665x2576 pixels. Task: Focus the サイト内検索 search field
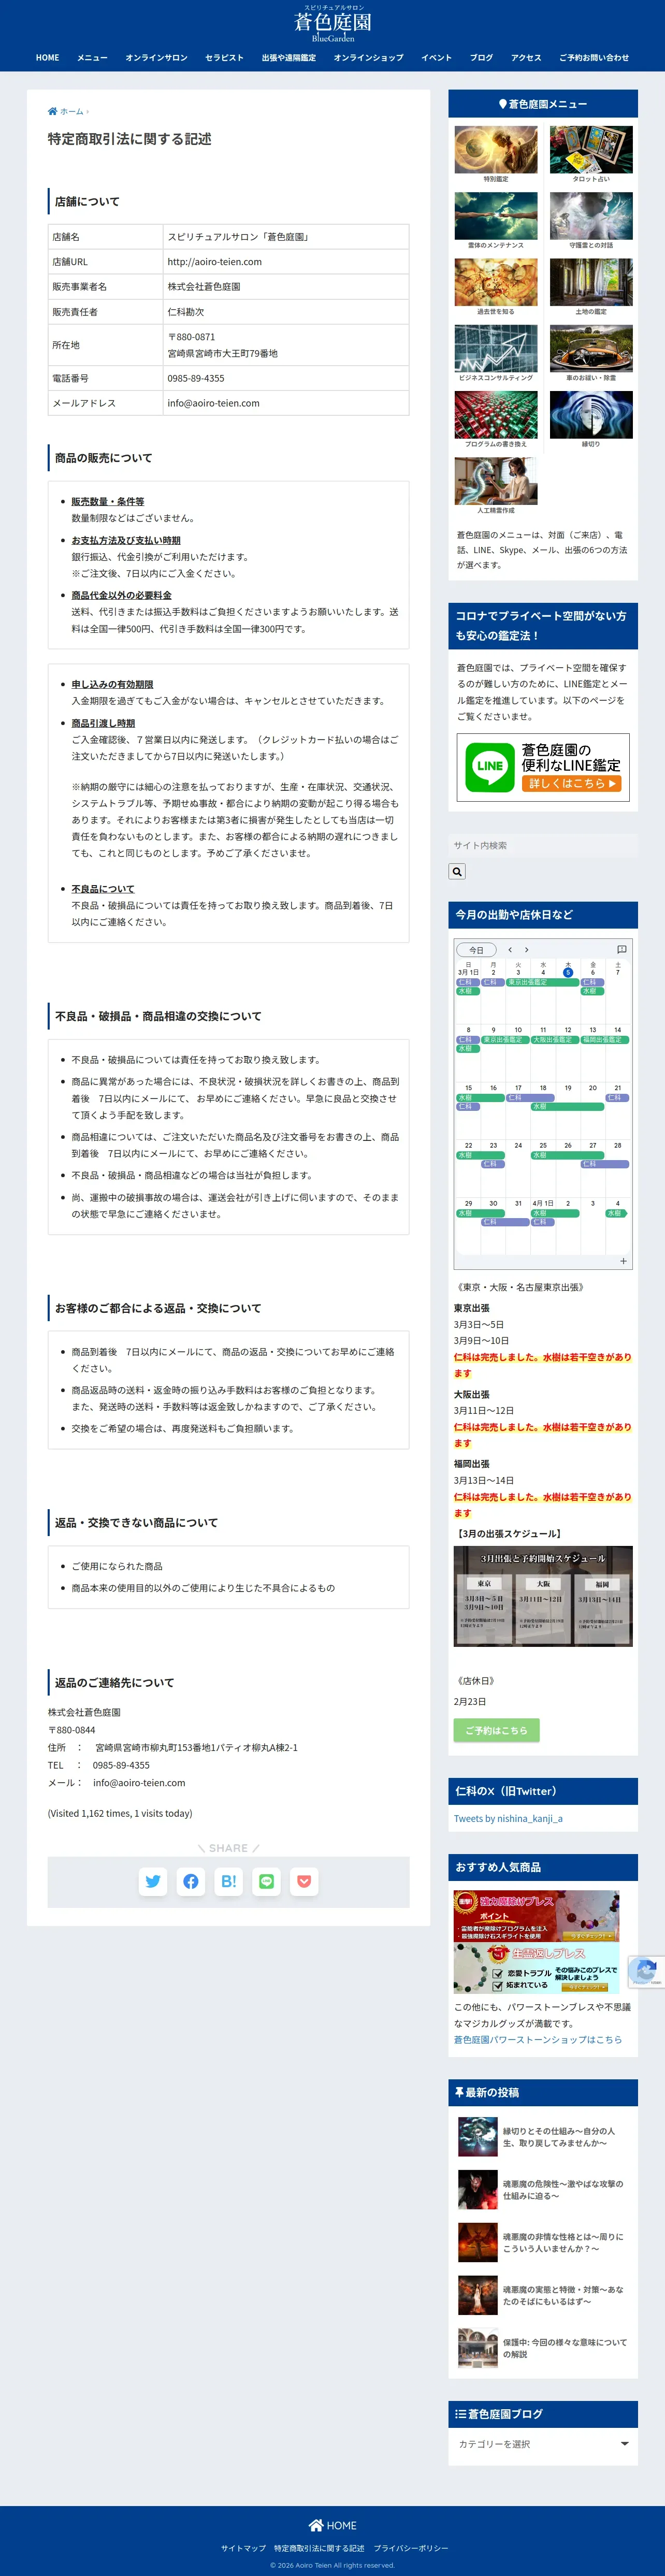pyautogui.click(x=543, y=845)
